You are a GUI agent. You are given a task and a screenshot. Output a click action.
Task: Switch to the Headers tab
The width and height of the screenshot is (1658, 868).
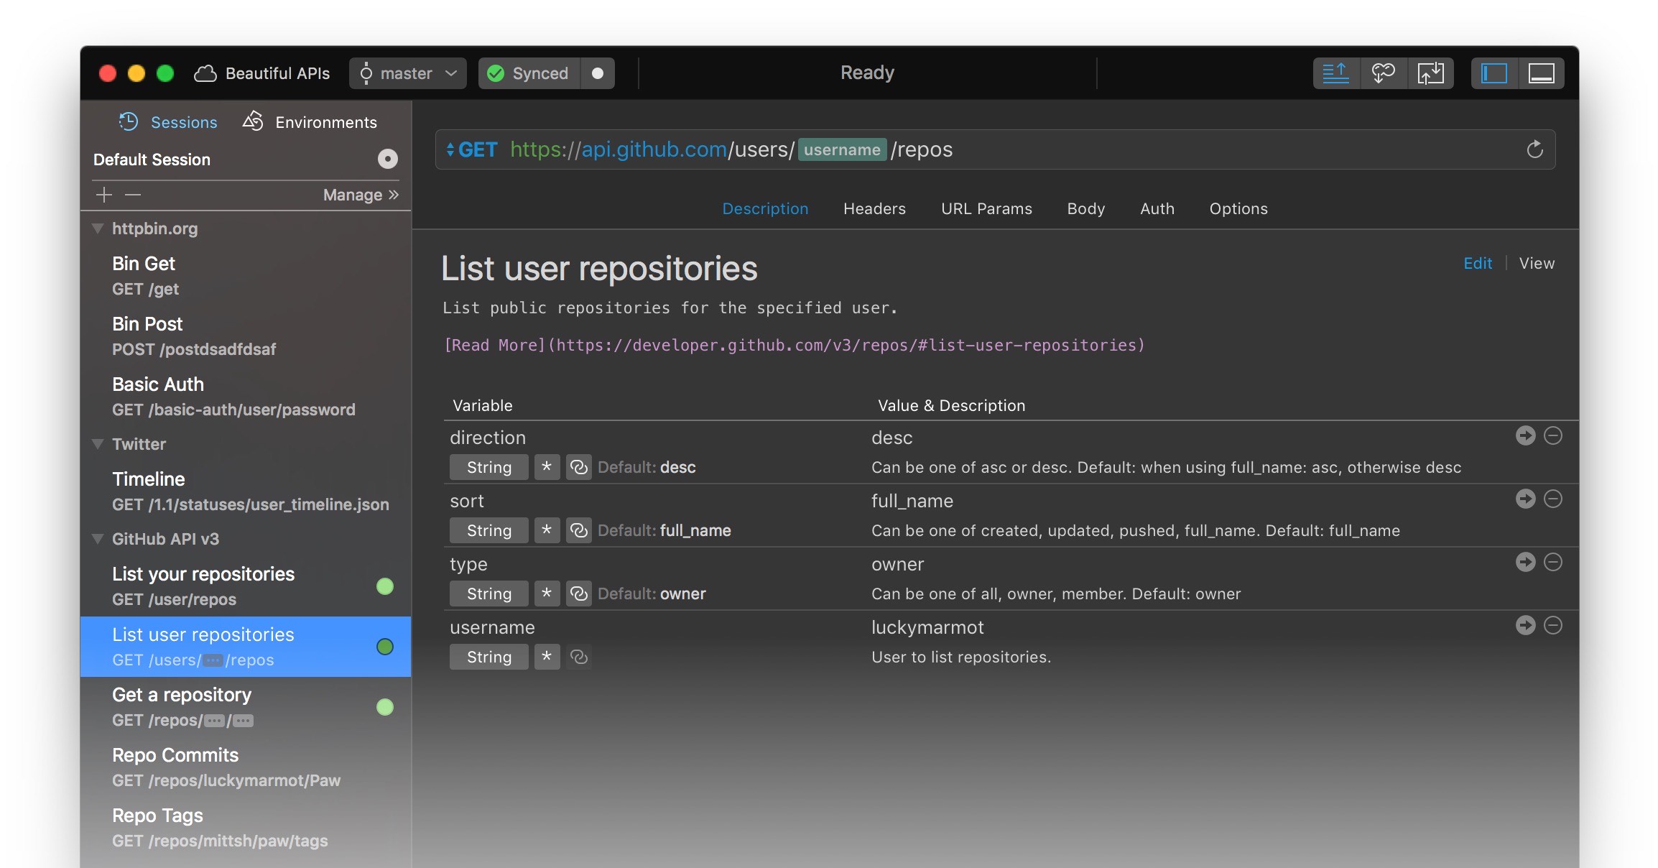click(874, 208)
